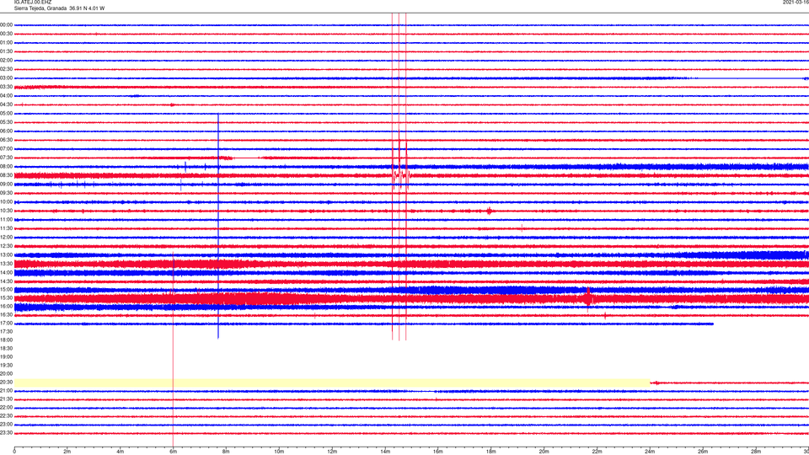
Task: Click the 2m tick label on the axis
Action: click(x=67, y=452)
